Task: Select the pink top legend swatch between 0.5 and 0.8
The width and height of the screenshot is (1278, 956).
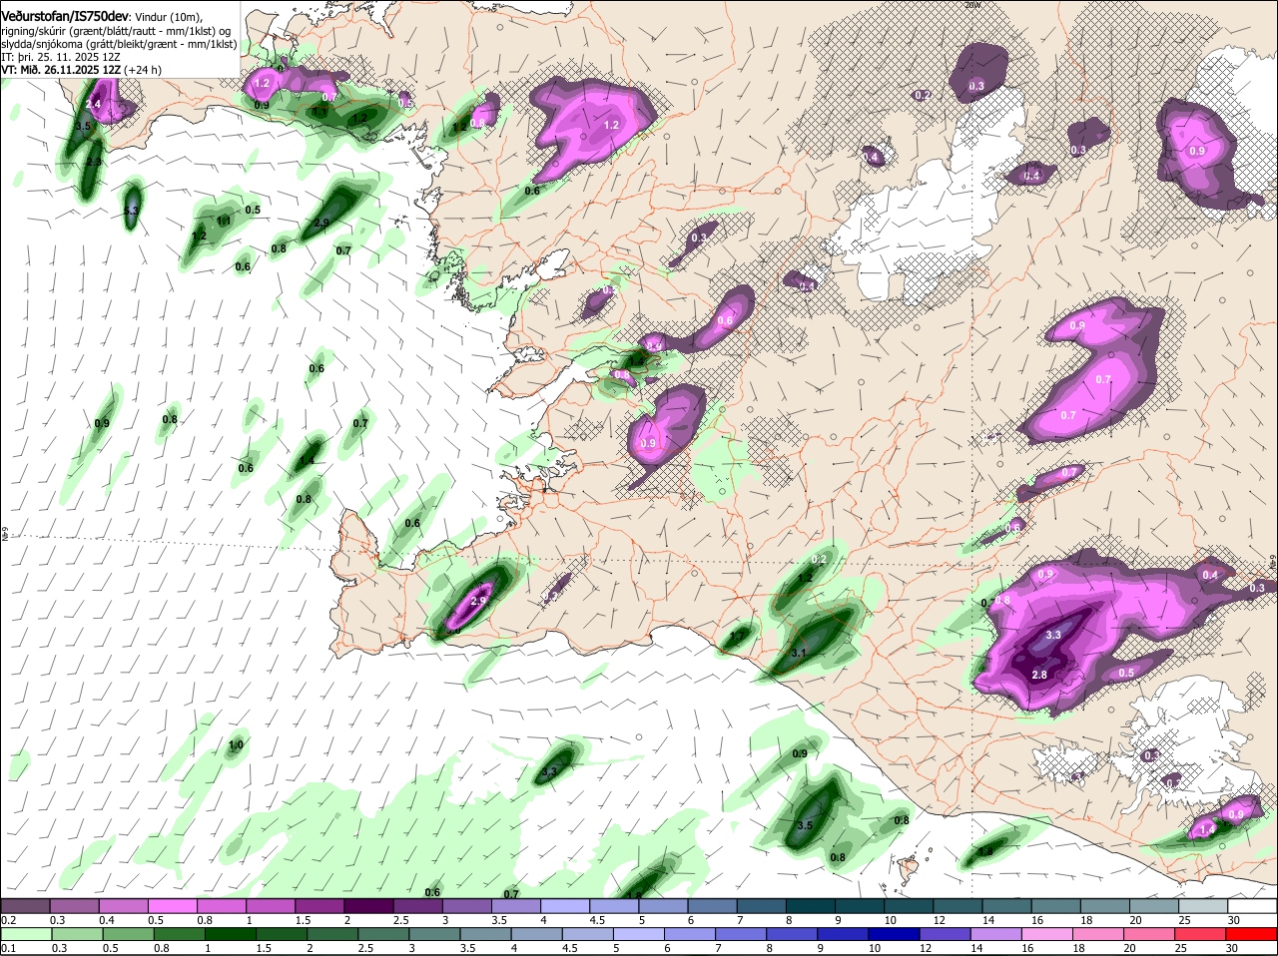Action: (172, 906)
